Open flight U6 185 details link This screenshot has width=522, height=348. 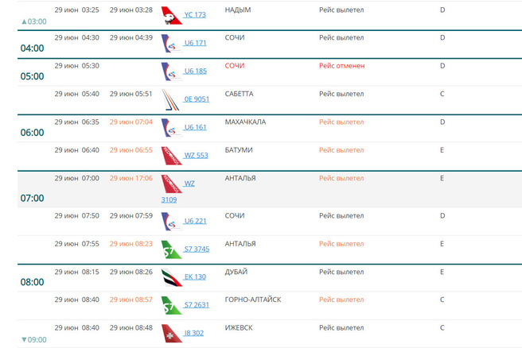pos(195,71)
